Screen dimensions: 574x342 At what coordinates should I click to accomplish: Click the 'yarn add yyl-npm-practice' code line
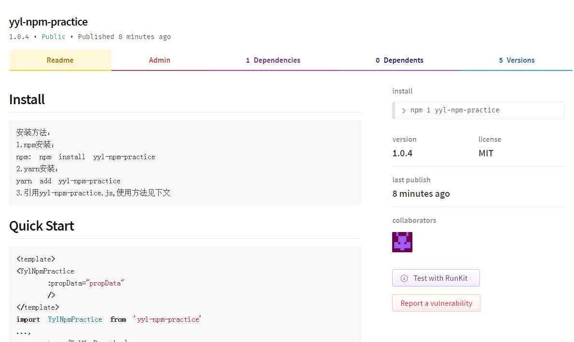click(68, 181)
